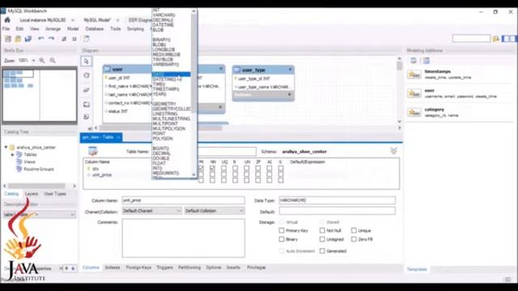Choose DATE in the data type list

pyautogui.click(x=171, y=74)
